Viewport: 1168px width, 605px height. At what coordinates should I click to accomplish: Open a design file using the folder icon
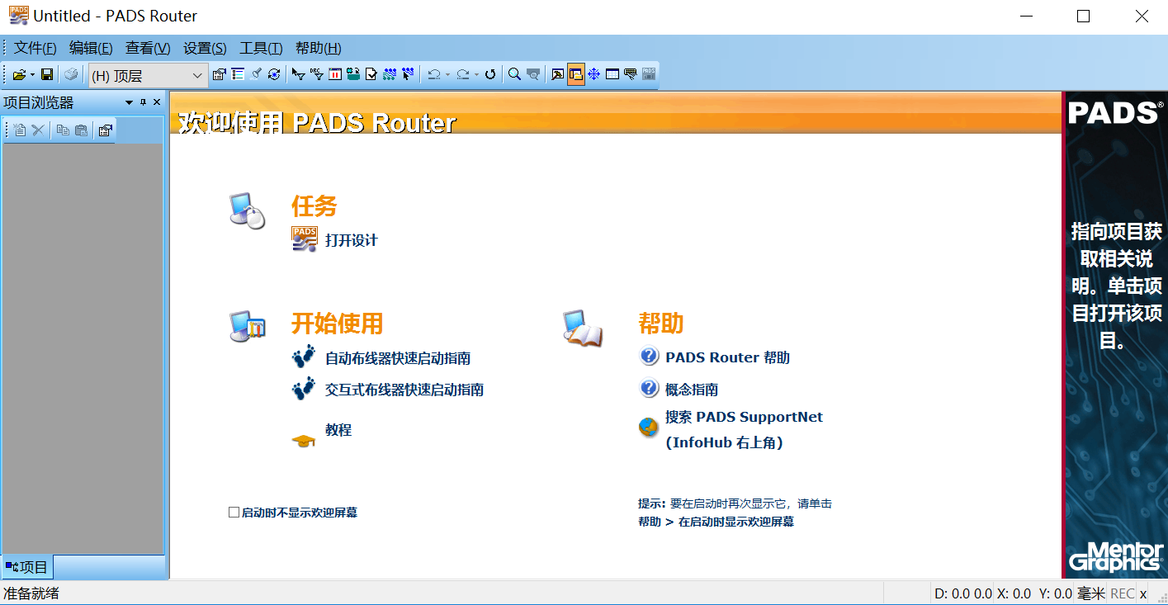[20, 74]
